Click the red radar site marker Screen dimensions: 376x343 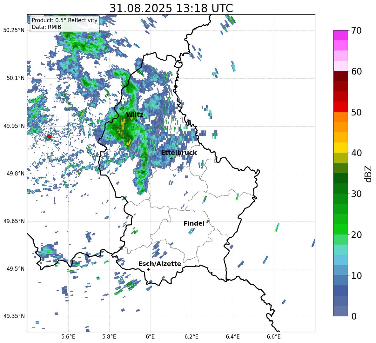pos(49,137)
